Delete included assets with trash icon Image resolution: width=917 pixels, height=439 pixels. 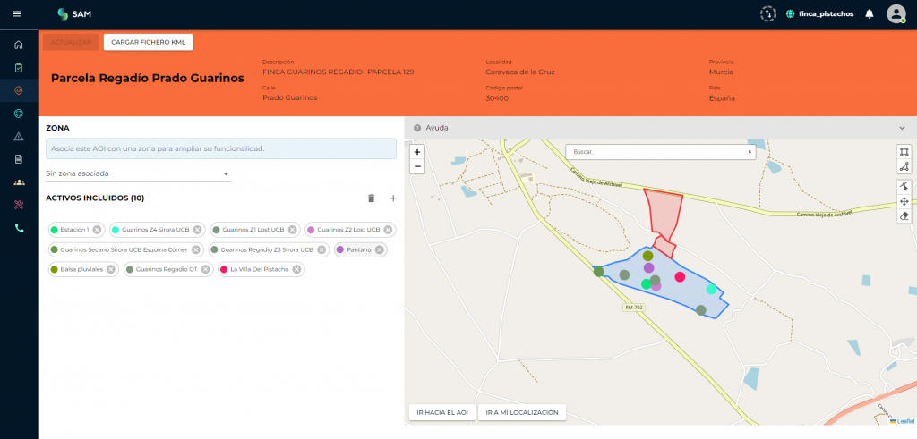(x=372, y=198)
